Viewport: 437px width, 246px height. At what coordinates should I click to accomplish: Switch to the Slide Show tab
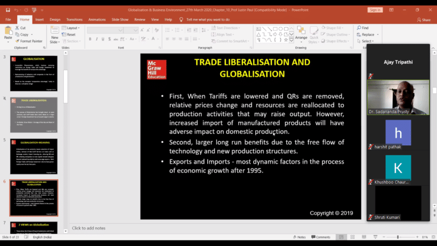[119, 19]
